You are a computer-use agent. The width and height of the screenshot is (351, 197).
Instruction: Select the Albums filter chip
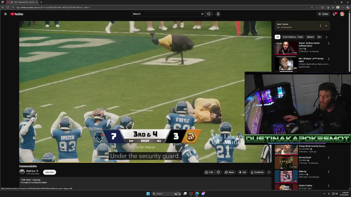coord(310,37)
